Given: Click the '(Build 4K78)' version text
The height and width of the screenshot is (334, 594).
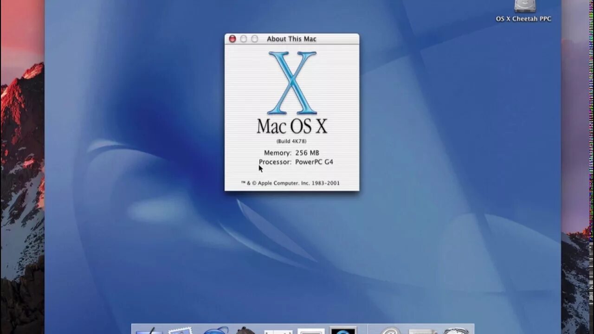Looking at the screenshot, I should point(291,141).
